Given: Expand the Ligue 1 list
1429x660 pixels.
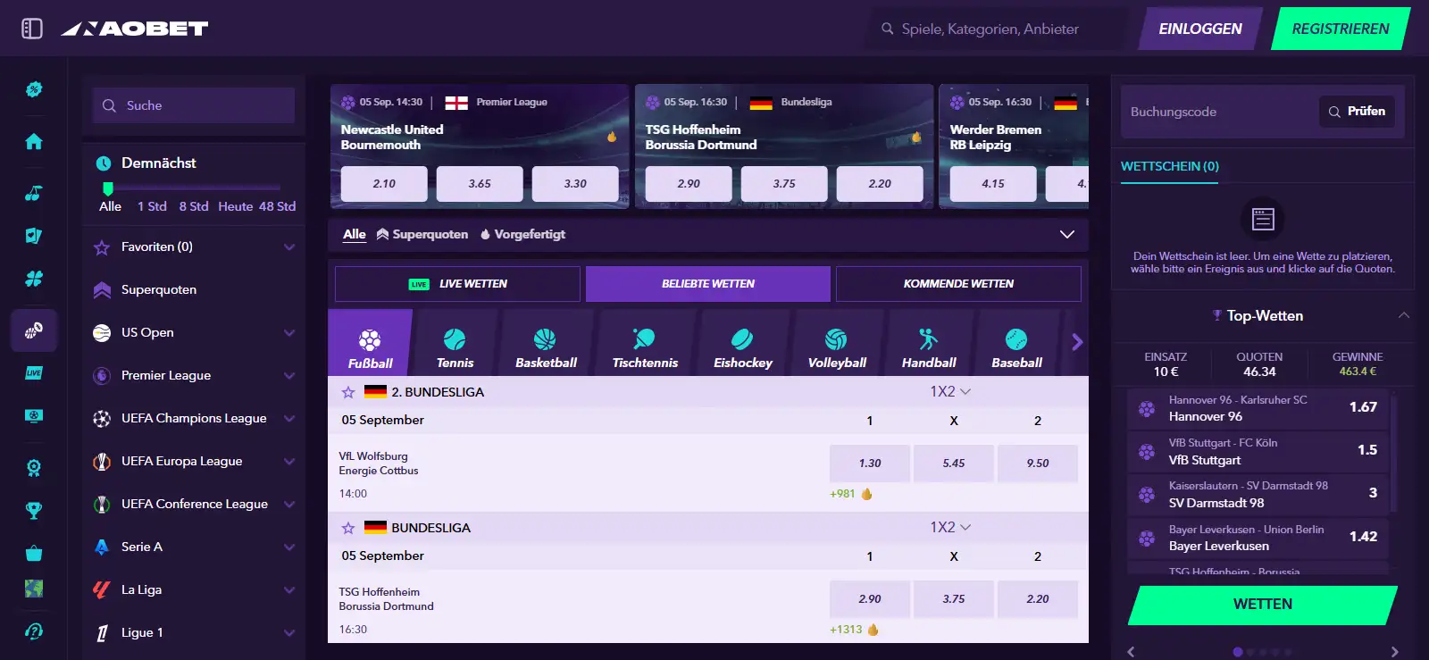Looking at the screenshot, I should pos(289,632).
